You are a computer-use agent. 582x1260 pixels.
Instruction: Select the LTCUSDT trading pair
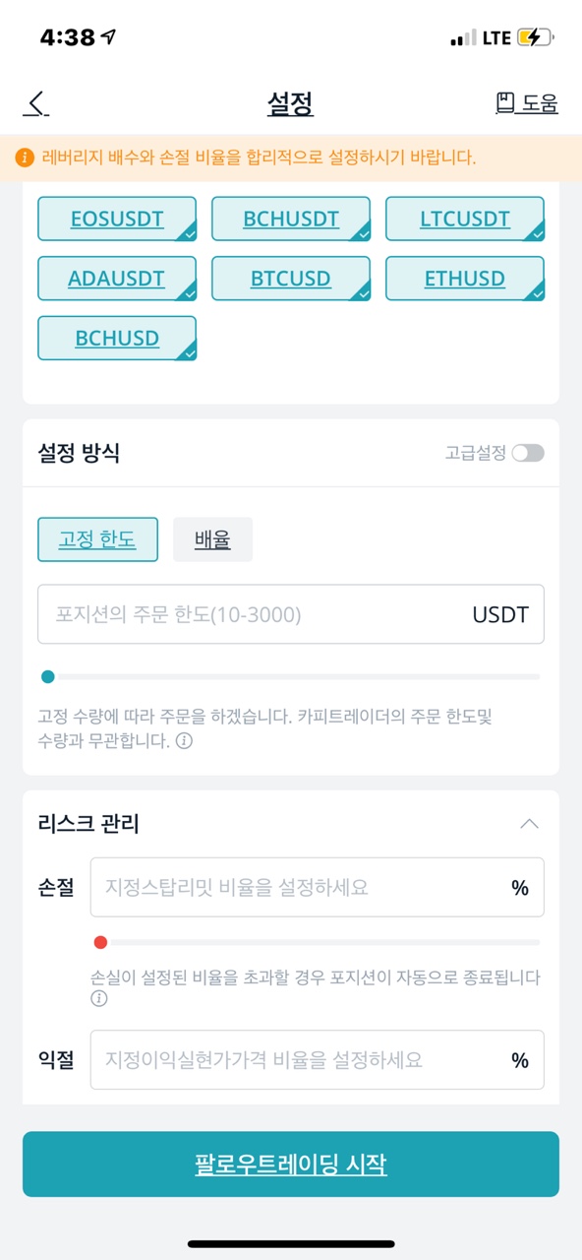coord(464,219)
